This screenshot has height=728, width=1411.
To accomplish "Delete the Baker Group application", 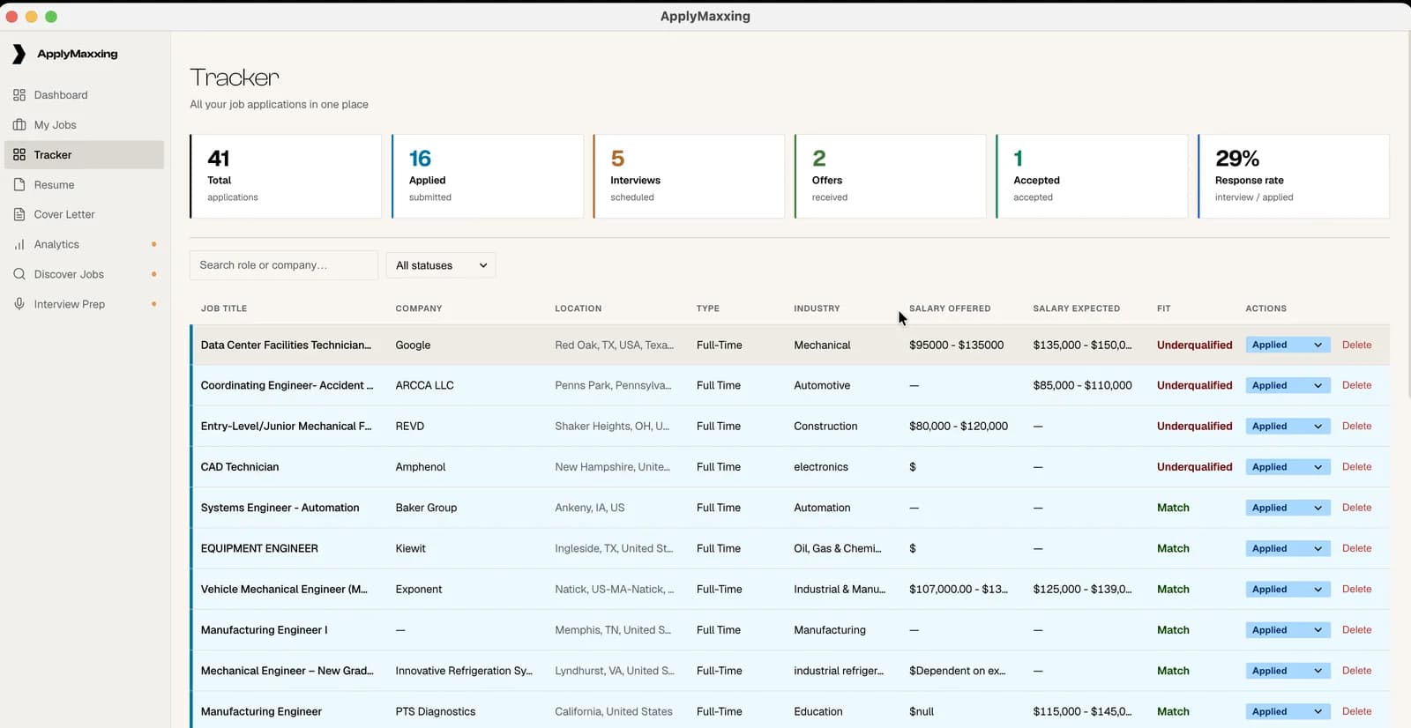I will [x=1356, y=508].
